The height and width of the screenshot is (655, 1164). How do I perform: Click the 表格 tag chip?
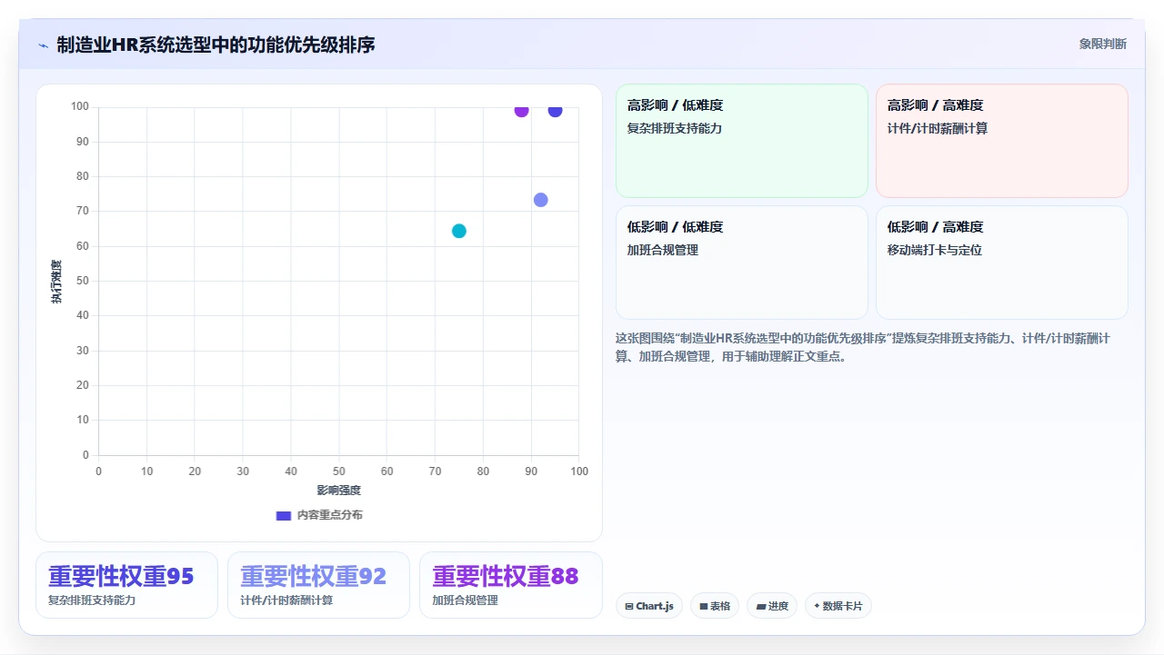tap(715, 606)
